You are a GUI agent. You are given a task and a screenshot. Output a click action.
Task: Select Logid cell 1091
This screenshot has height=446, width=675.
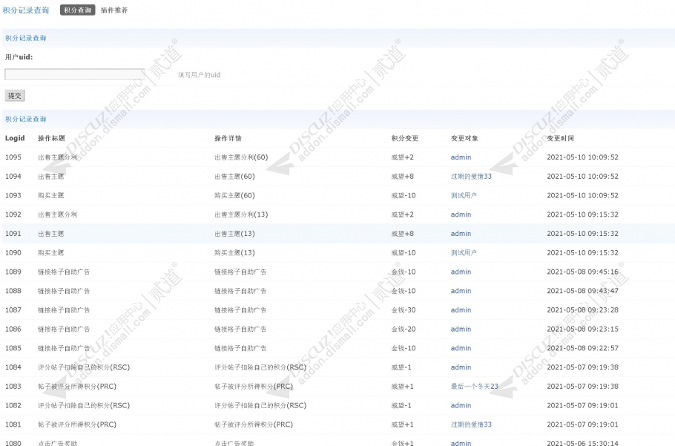[x=13, y=233]
